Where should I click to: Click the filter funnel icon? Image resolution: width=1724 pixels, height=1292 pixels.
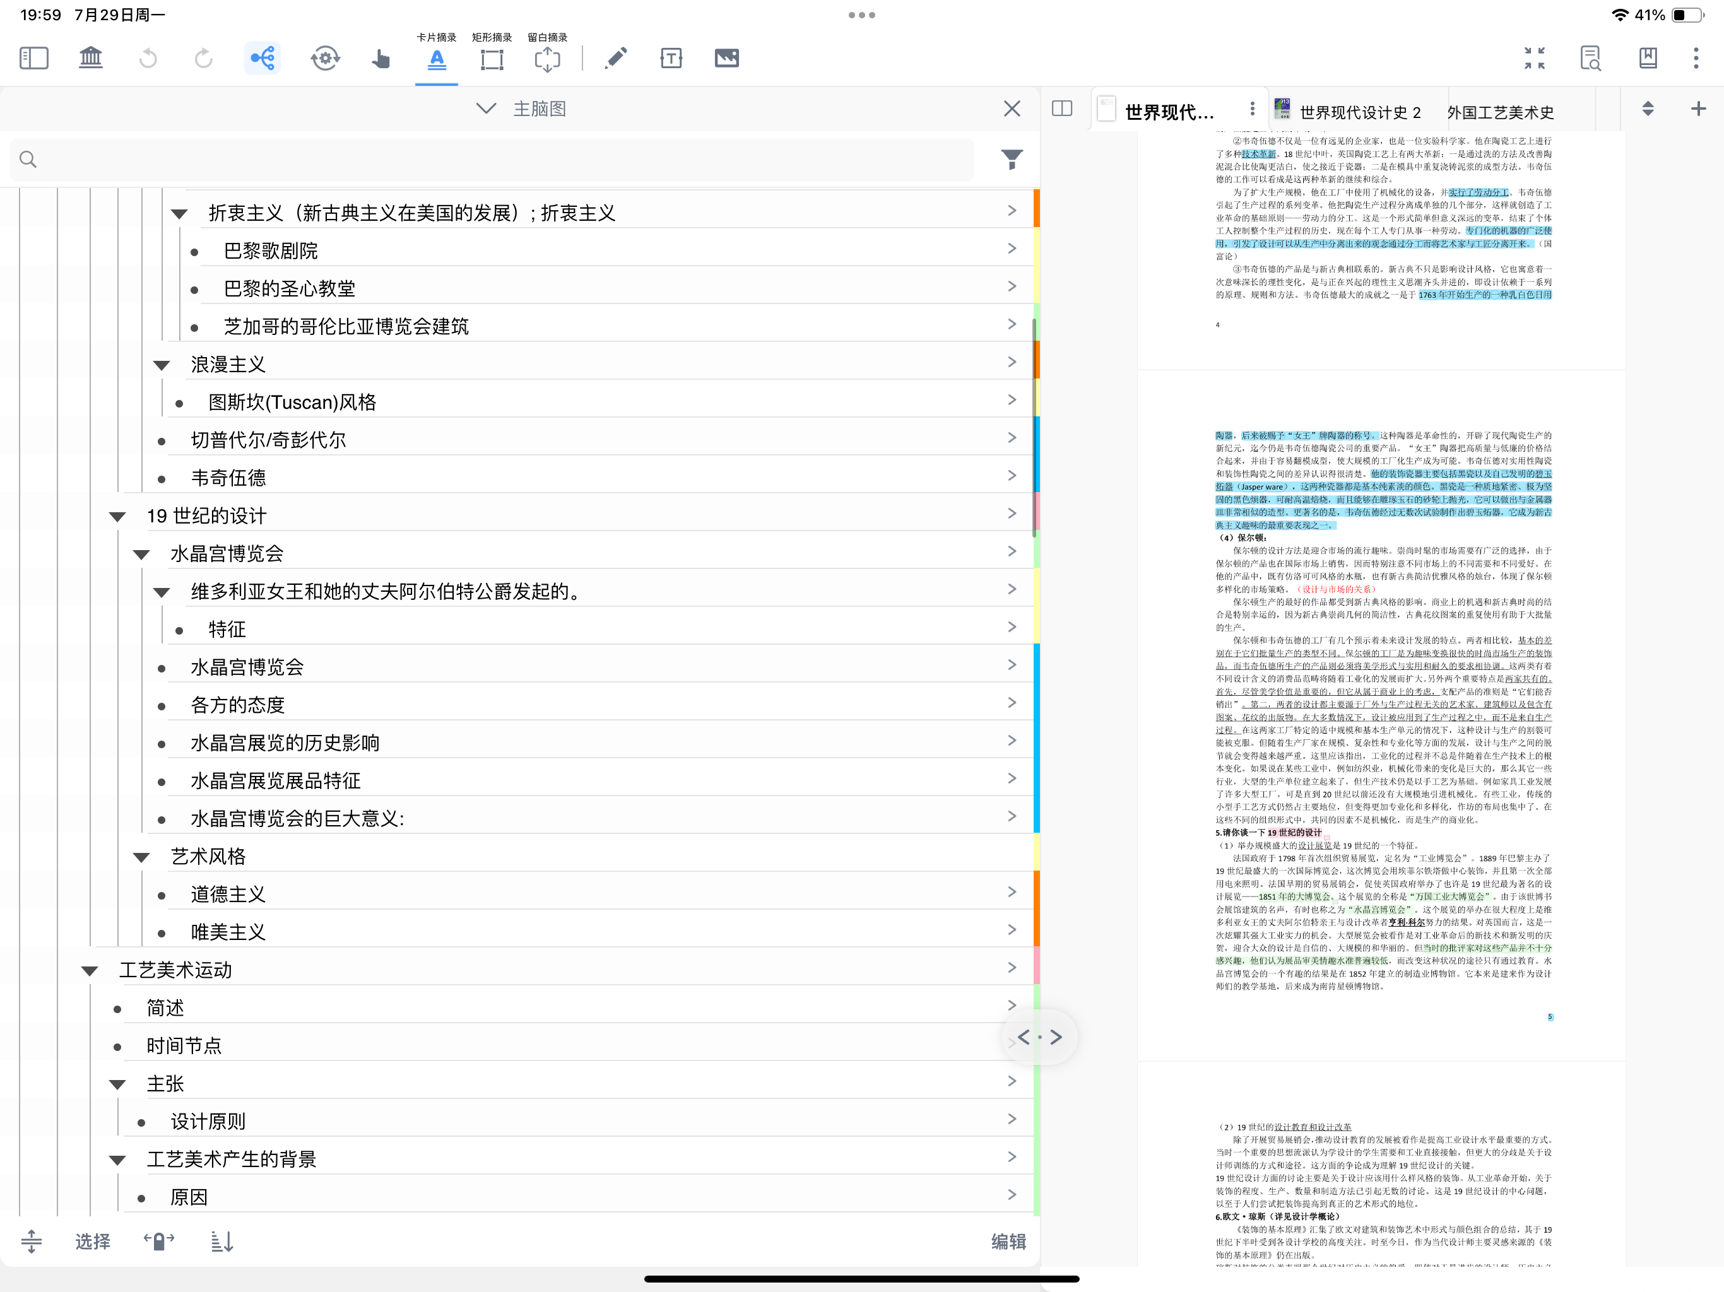click(x=1012, y=159)
